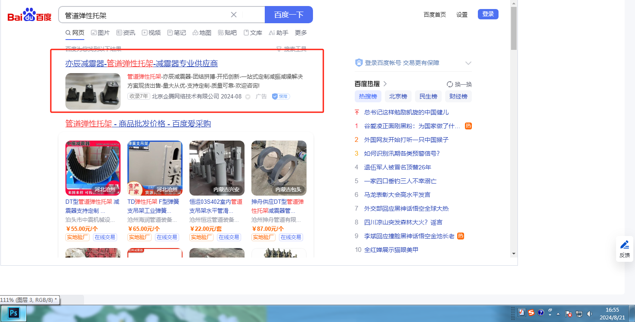Click the ¥22.00元/套 price
The image size is (635, 322).
206,229
